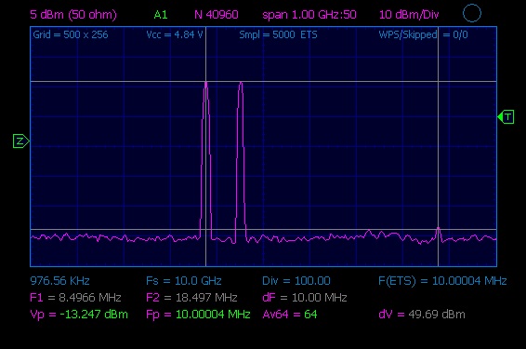Click the 'F(ETS) = 10.00004 MHz' readout
Screen dimensions: 526x349
point(442,280)
